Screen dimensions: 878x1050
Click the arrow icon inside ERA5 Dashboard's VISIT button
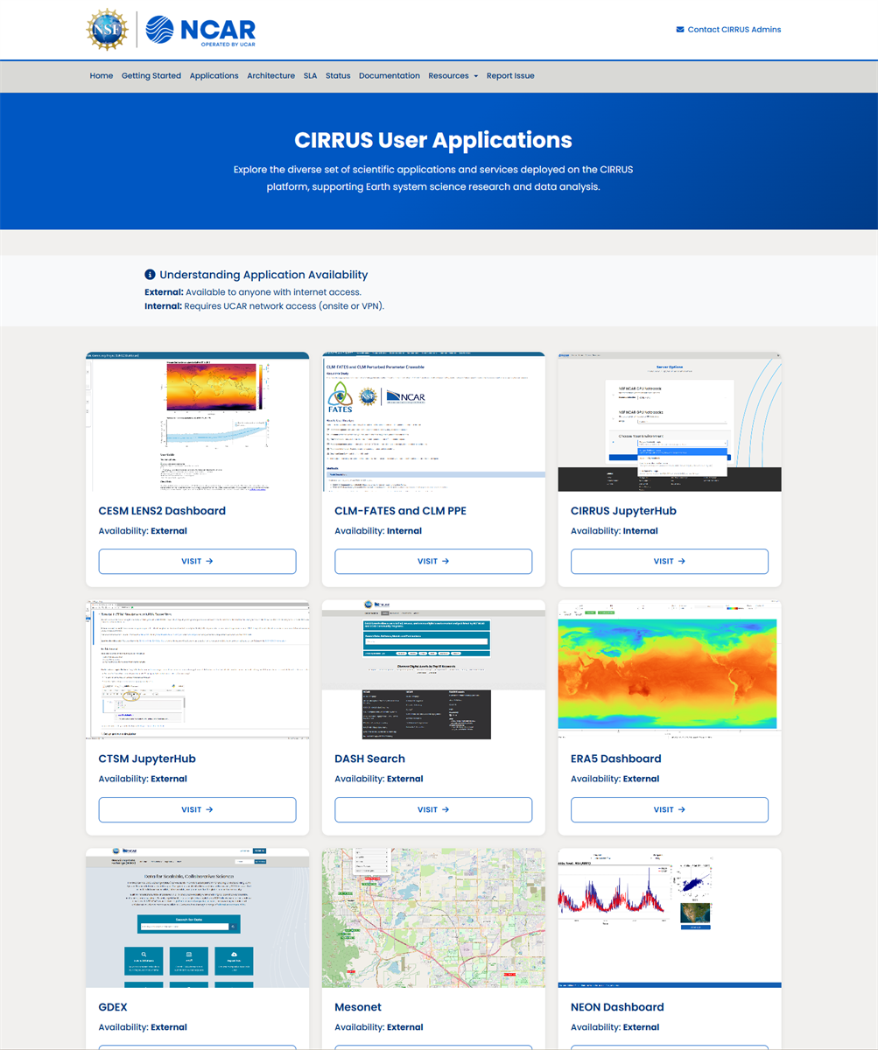[684, 809]
